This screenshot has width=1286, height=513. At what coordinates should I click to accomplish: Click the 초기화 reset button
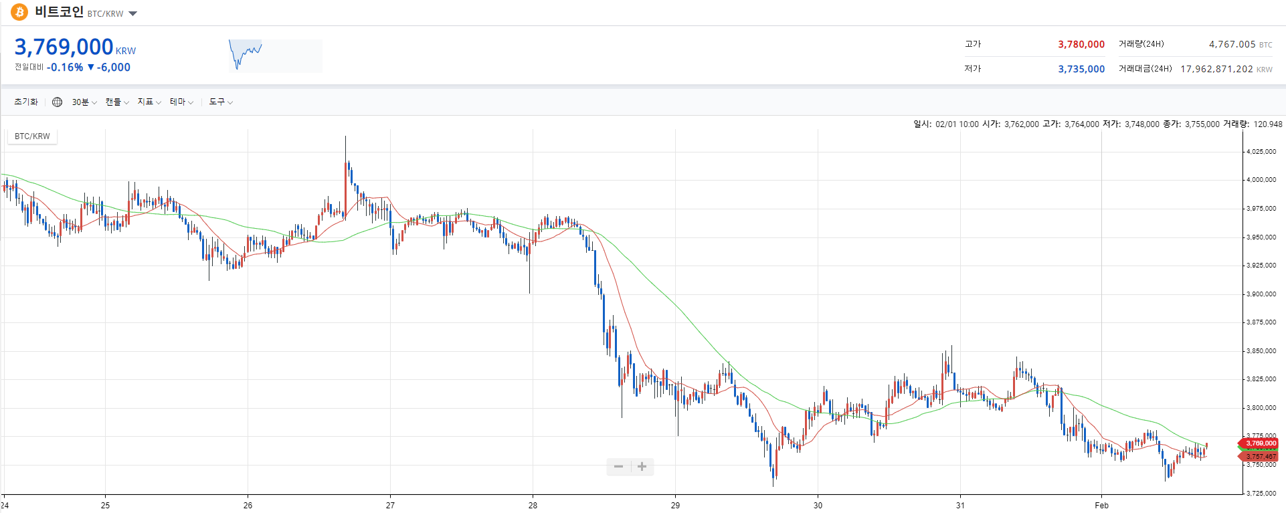[26, 102]
